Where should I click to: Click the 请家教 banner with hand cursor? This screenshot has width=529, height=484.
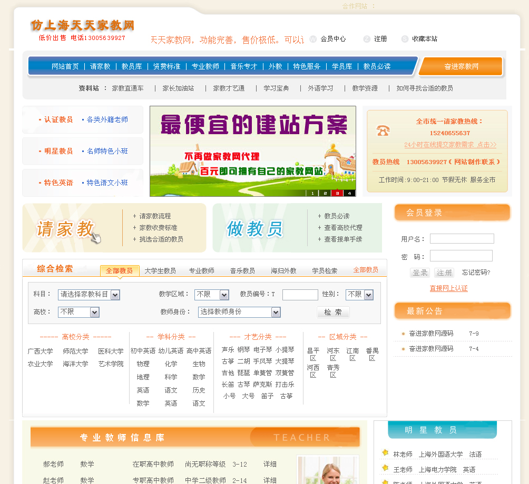[x=68, y=229]
